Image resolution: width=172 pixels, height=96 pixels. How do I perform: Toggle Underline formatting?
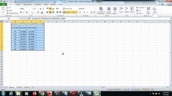[x=27, y=12]
